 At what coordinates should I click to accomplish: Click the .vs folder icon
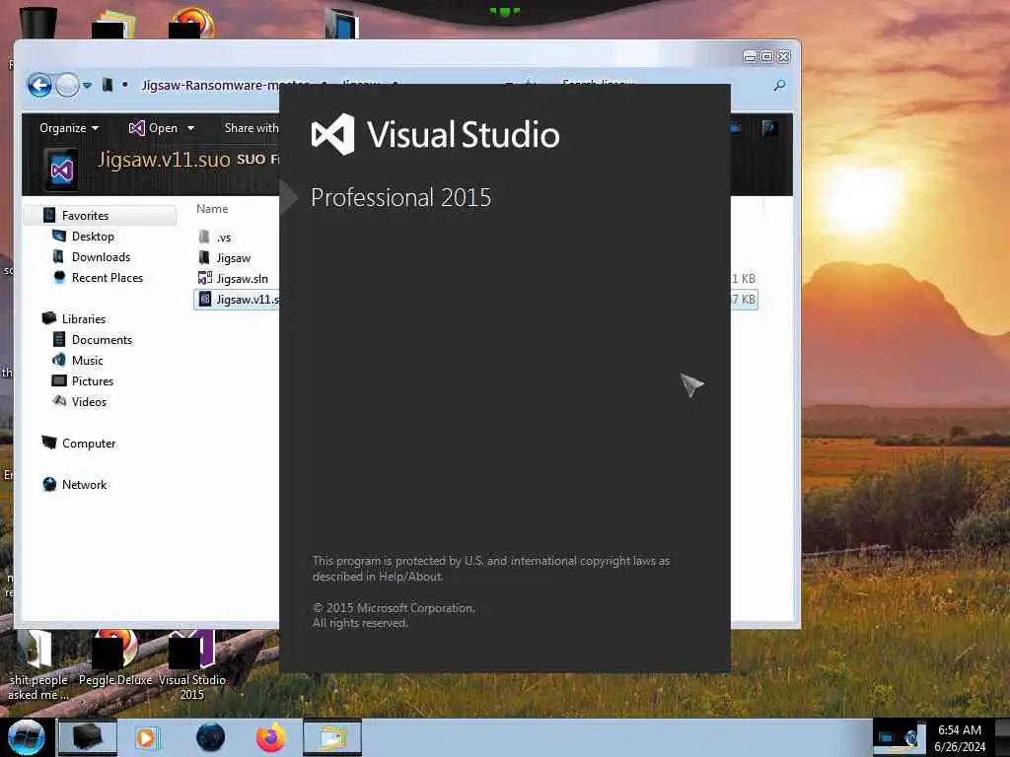tap(204, 237)
